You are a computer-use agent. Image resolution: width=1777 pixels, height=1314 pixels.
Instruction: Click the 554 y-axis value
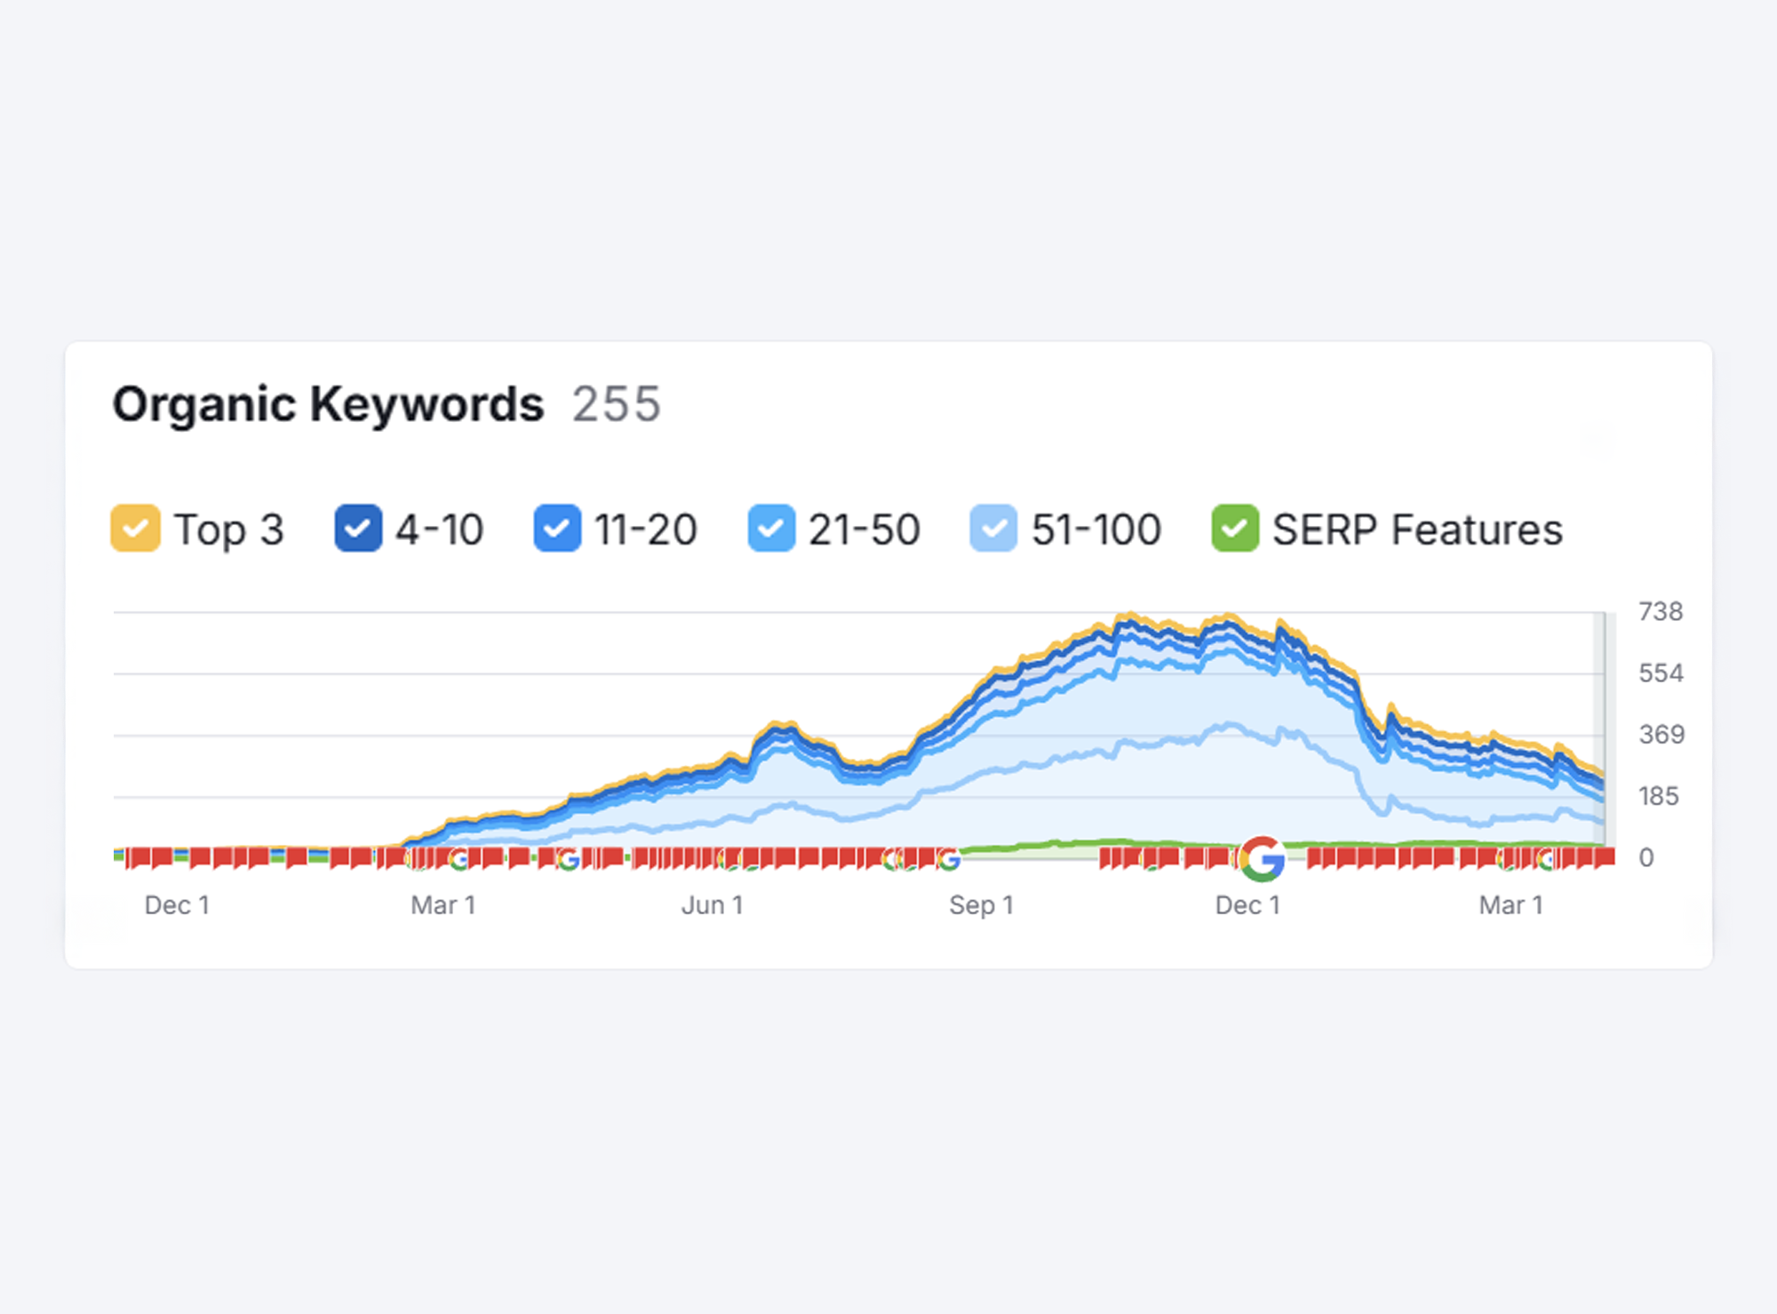(x=1661, y=673)
